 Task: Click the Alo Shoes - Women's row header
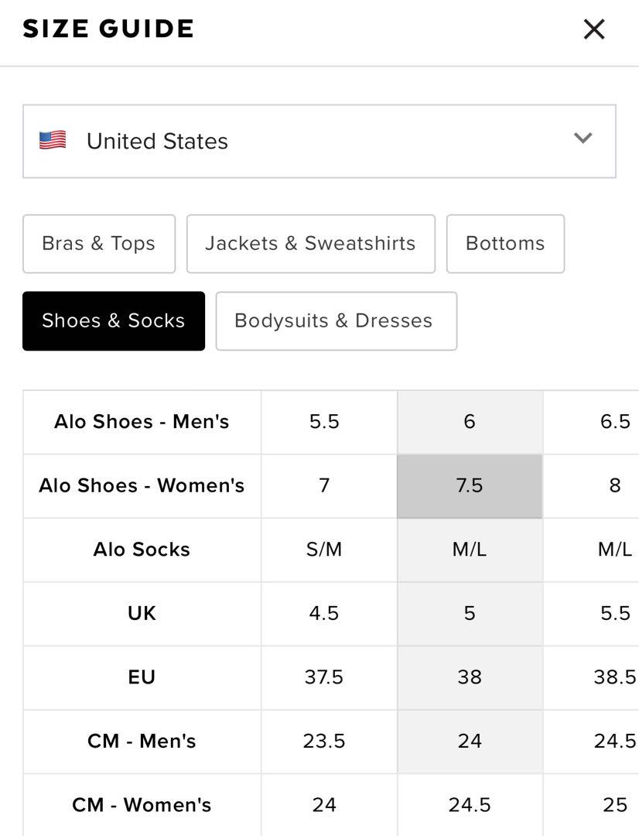(142, 485)
